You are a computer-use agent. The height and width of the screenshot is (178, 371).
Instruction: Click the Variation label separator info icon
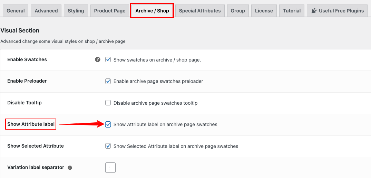(70, 168)
